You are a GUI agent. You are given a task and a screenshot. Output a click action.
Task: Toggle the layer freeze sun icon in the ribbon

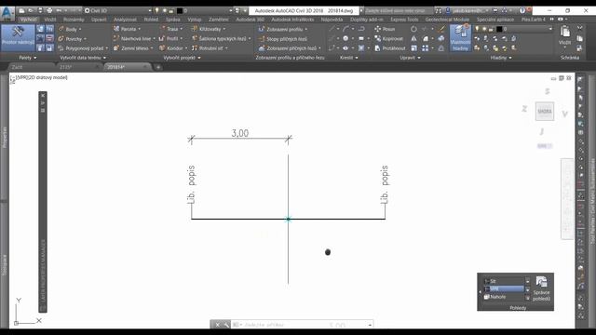click(x=484, y=29)
